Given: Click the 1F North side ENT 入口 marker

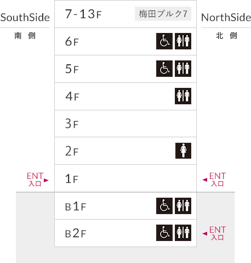Looking at the screenshot, I should [214, 180].
